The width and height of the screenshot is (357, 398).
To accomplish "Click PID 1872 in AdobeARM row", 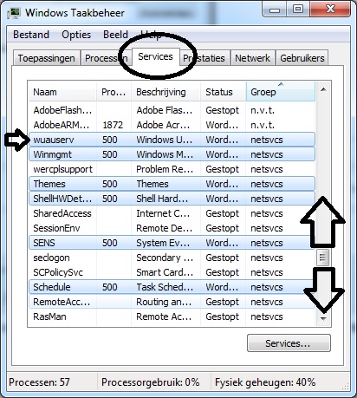I will [x=113, y=125].
